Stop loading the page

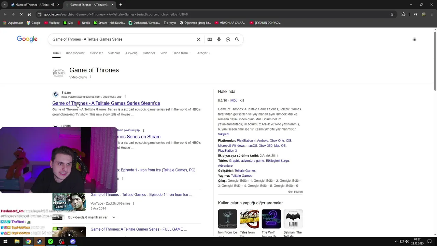(x=21, y=14)
